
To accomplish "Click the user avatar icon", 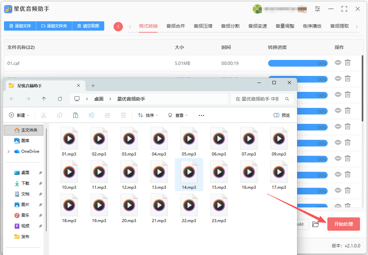I will point(257,9).
